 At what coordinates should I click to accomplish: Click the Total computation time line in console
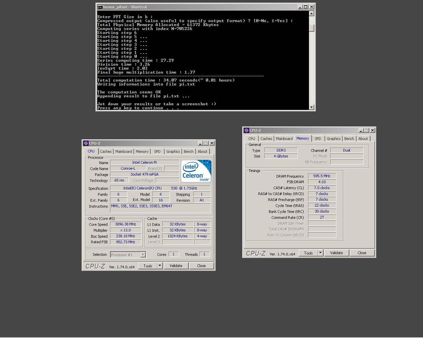click(166, 80)
